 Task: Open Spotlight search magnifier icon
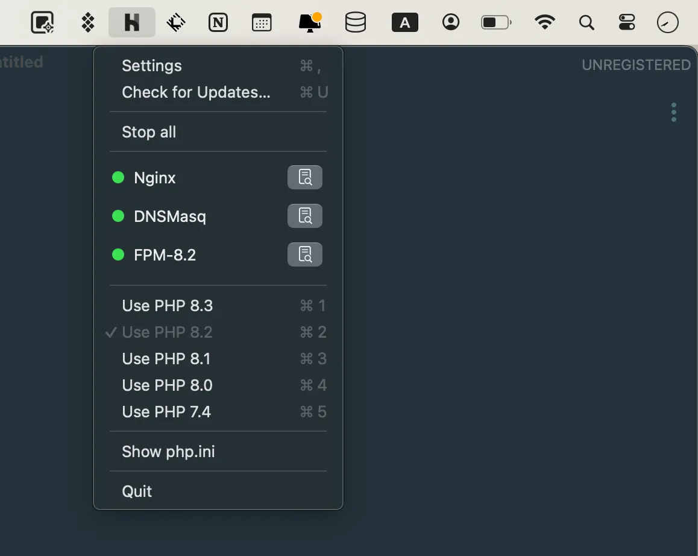[586, 23]
